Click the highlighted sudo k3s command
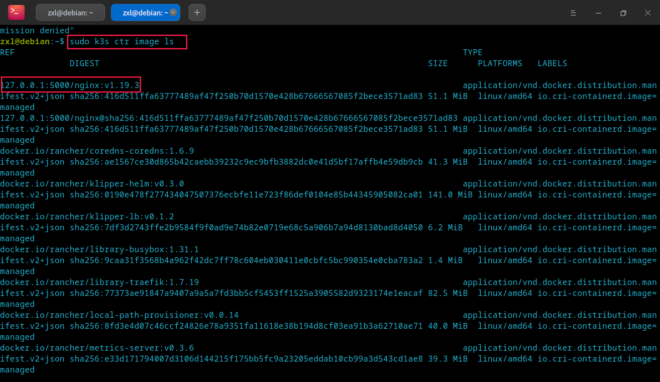 pos(126,41)
